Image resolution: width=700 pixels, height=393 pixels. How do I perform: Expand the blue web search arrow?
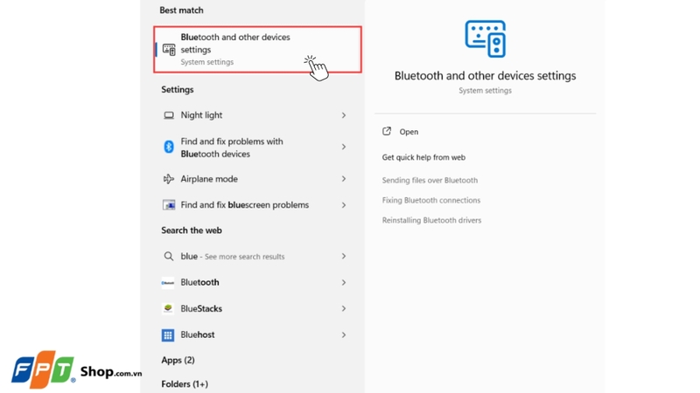[344, 256]
